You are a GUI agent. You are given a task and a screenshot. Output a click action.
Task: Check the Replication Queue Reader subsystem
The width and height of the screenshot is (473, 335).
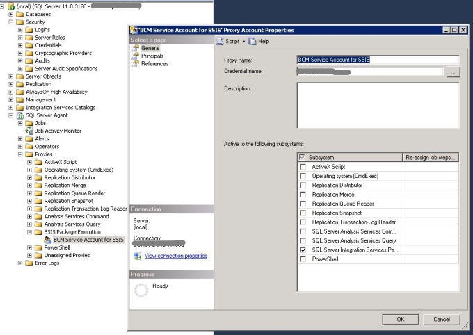303,204
